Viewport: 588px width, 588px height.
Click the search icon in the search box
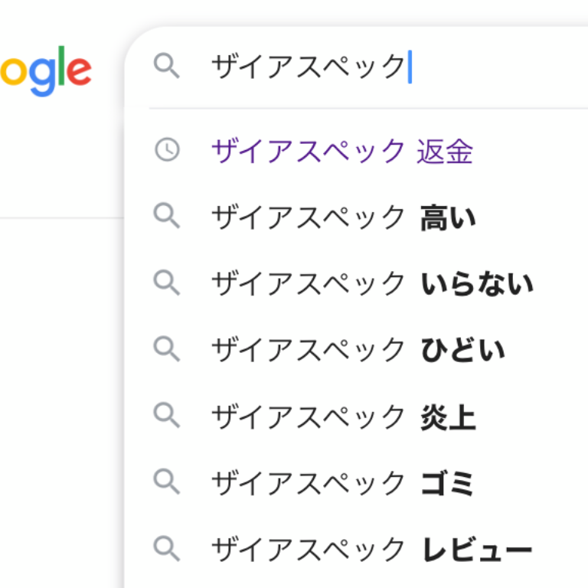point(167,66)
